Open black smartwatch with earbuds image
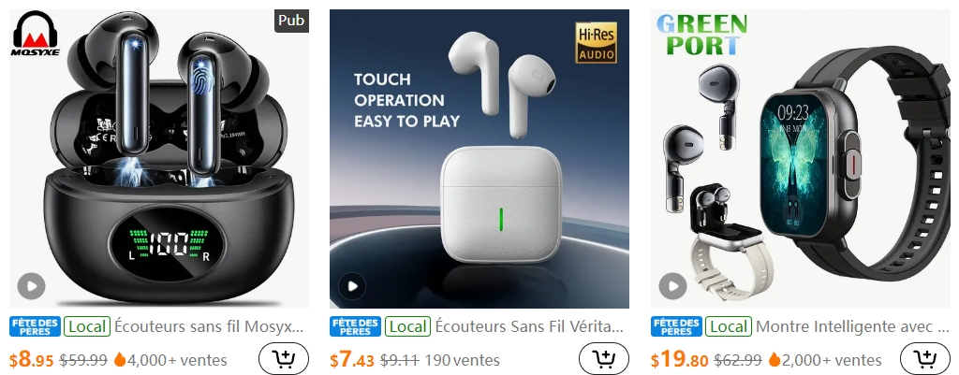Image resolution: width=959 pixels, height=375 pixels. coord(801,159)
